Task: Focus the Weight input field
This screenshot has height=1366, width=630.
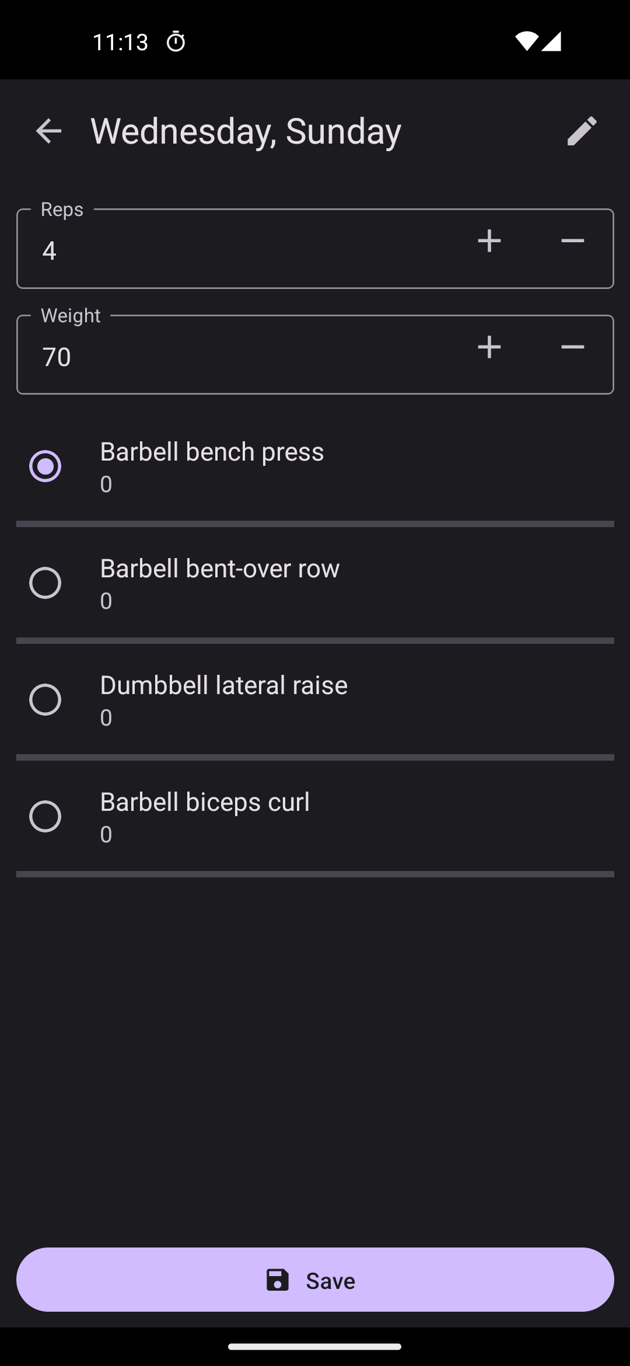Action: click(233, 357)
